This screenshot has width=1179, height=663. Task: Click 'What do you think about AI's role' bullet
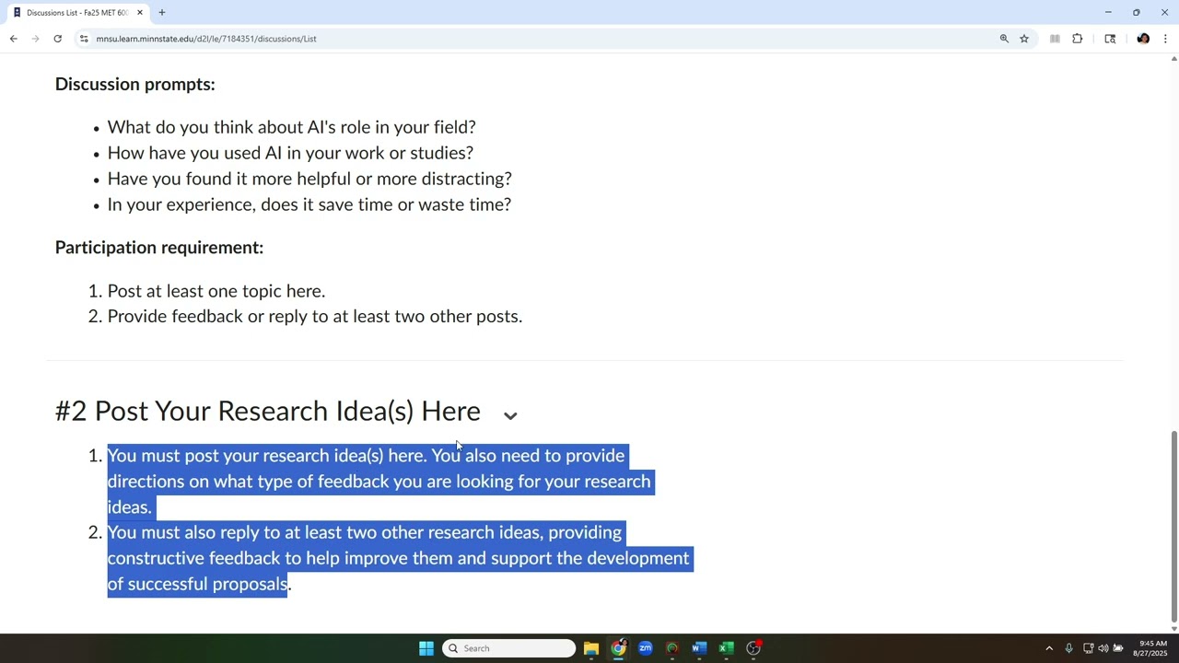(291, 127)
